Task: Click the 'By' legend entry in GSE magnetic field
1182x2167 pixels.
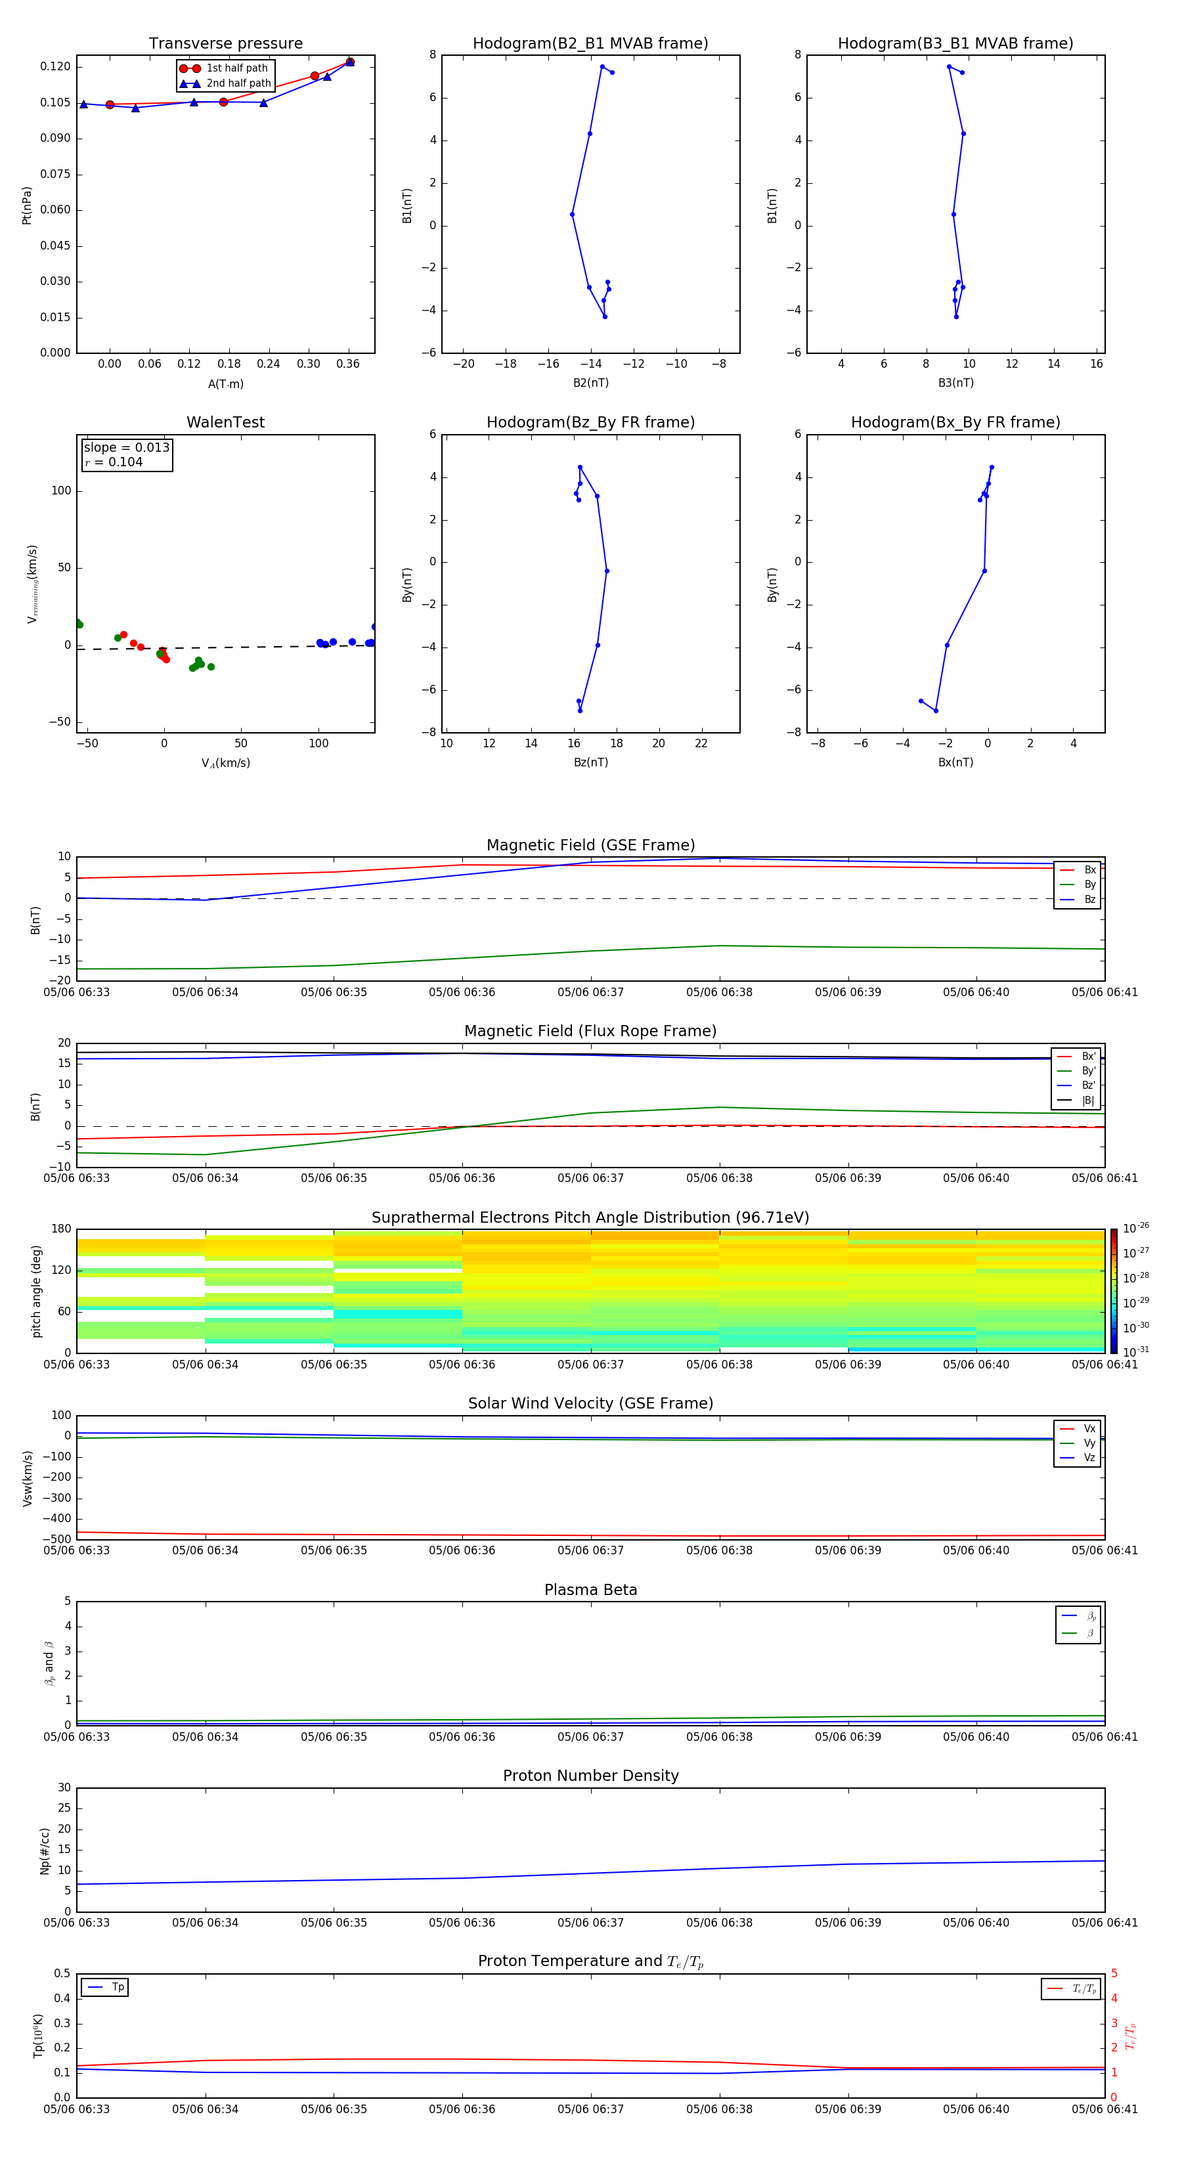Action: (x=1078, y=884)
